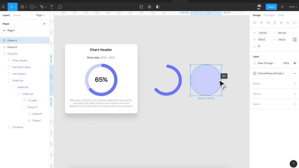
Task: Select the Ellipse 9 layer
Action: 25,41
